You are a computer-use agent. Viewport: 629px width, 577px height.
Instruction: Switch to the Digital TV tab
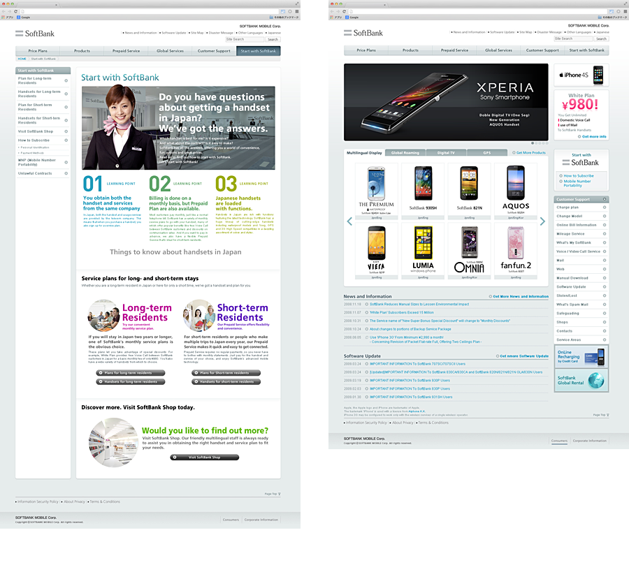coord(446,152)
